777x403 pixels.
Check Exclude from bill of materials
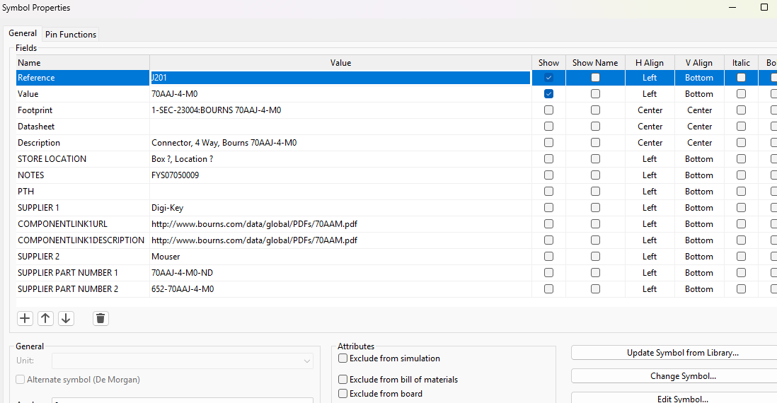coord(343,380)
